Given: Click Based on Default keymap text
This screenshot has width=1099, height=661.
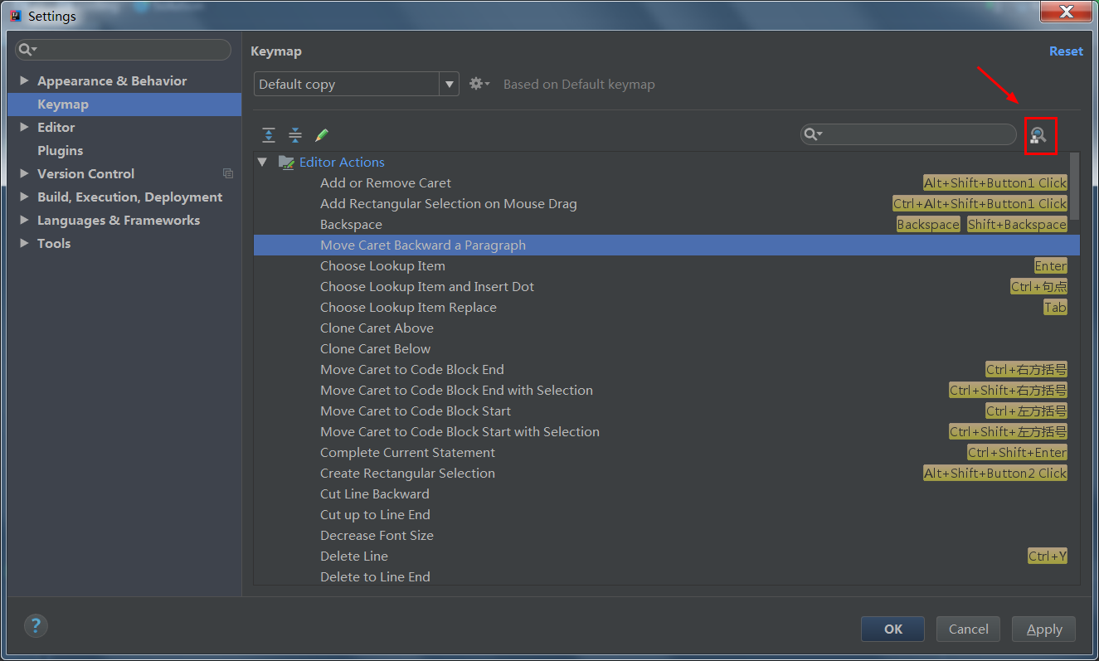Looking at the screenshot, I should pos(579,84).
